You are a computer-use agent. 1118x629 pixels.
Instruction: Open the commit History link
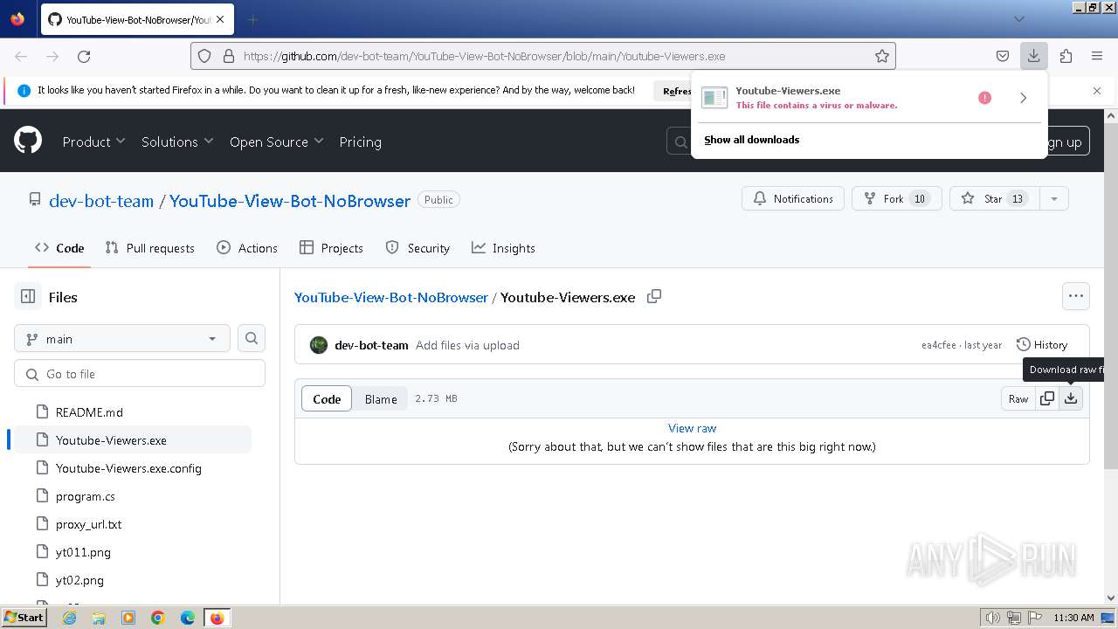[1042, 345]
